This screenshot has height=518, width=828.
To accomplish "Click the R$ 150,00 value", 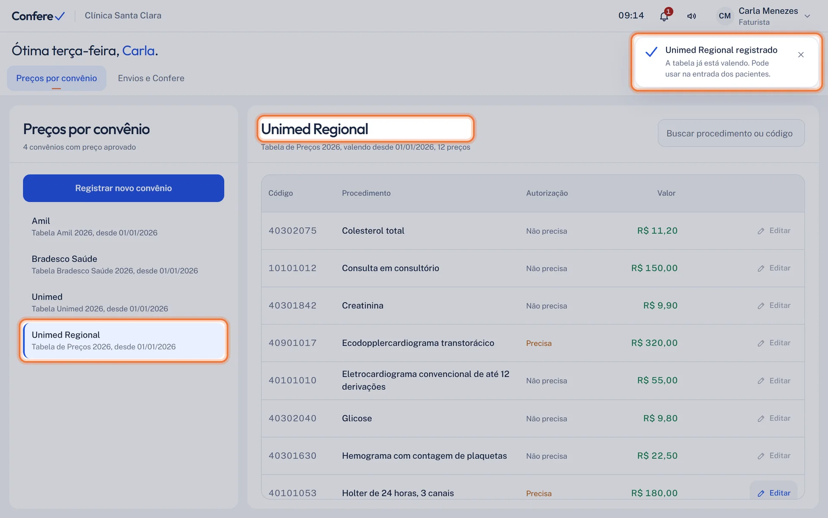I will (x=654, y=268).
